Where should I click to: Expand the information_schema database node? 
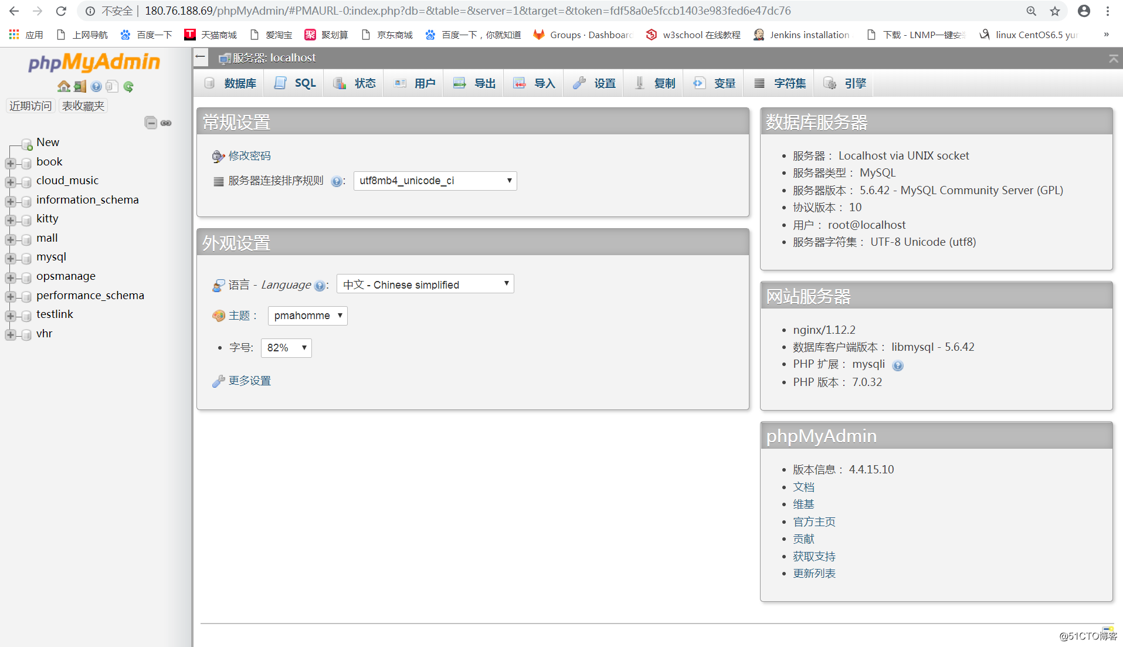click(x=10, y=201)
